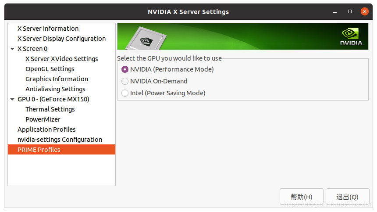Select Intel (Power Saving Mode)
The height and width of the screenshot is (212, 377).
pos(125,93)
